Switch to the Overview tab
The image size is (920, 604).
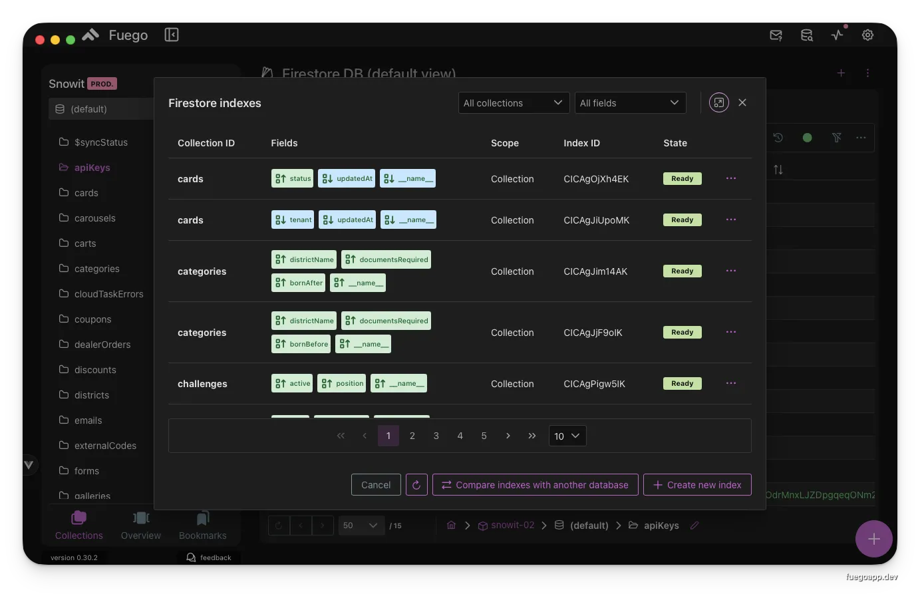[x=141, y=525]
